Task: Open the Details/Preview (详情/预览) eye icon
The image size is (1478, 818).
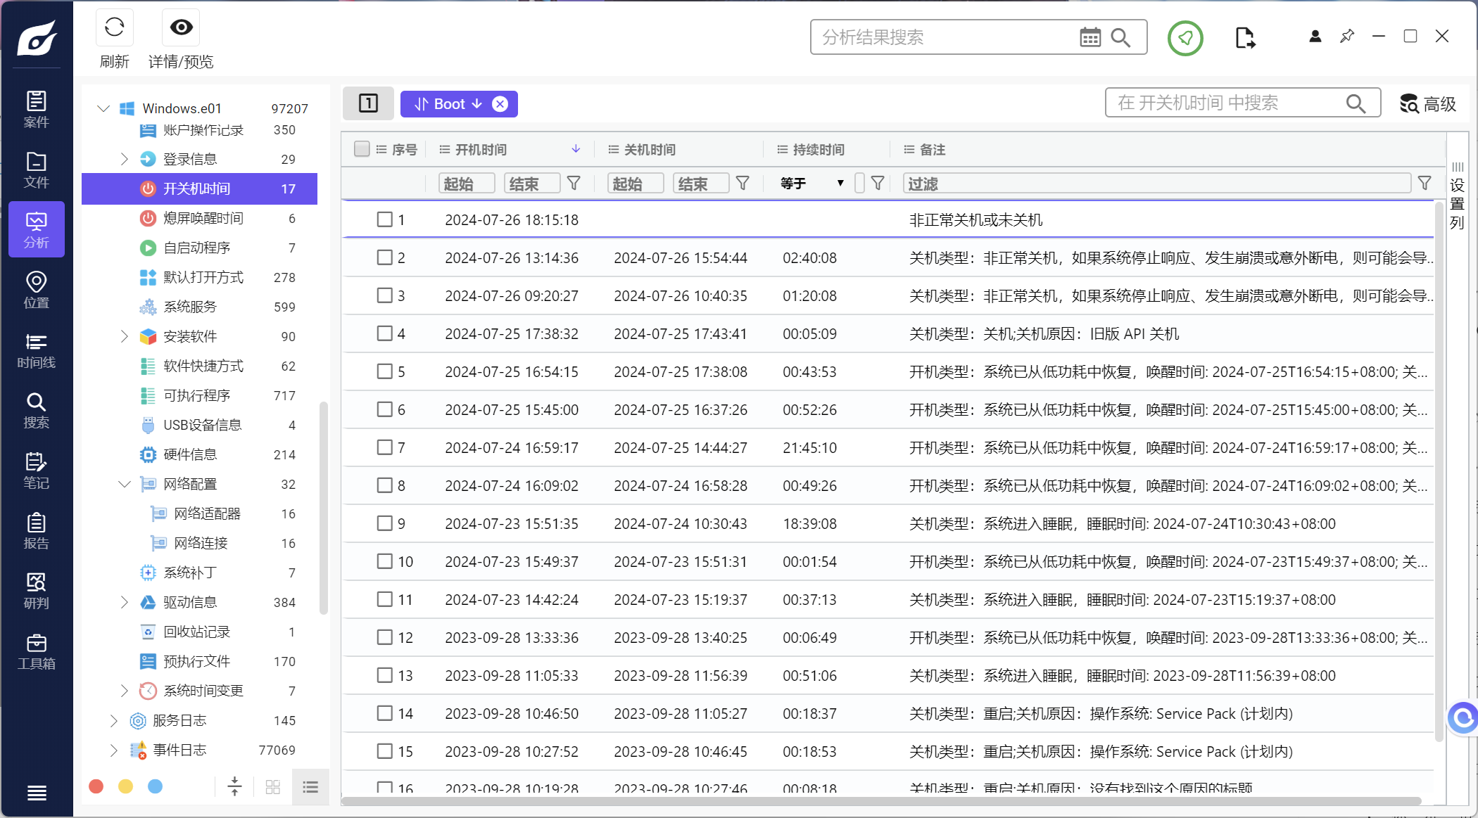Action: (x=181, y=27)
